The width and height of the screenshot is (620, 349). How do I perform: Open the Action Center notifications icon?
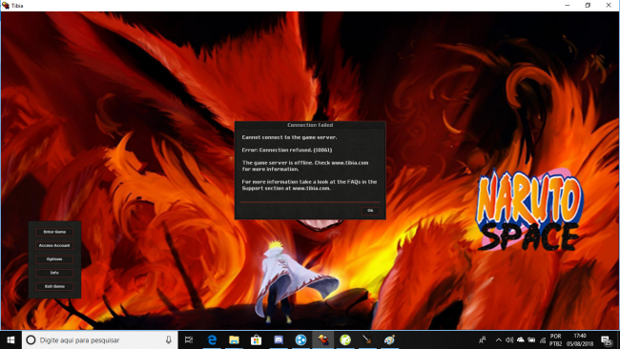tap(606, 339)
